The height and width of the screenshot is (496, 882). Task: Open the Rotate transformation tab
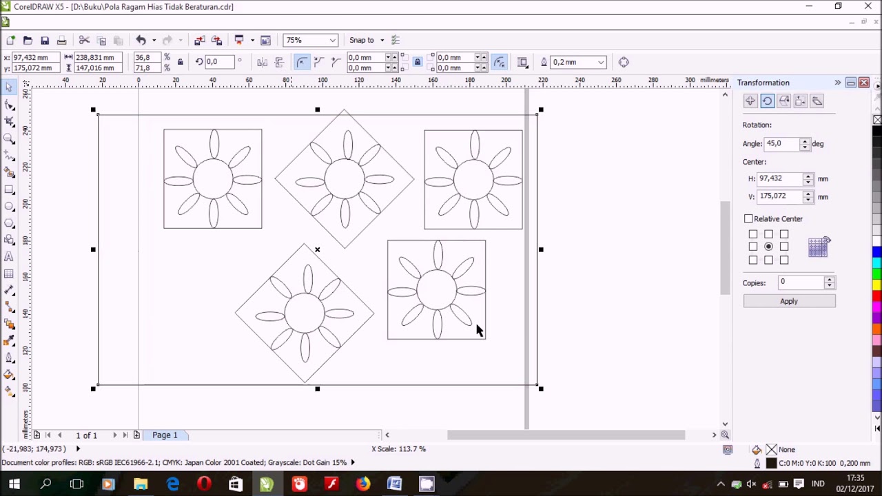tap(767, 101)
